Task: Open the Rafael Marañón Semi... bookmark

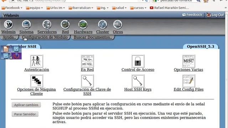Action: coord(170,8)
